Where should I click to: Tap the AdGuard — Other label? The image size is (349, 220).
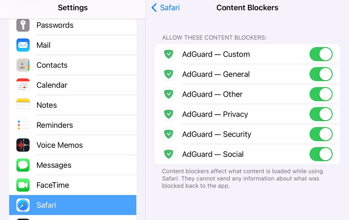pyautogui.click(x=212, y=94)
